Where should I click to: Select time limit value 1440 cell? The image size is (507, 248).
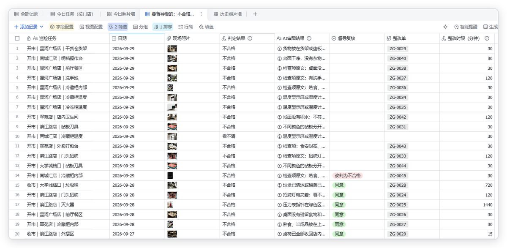467,205
